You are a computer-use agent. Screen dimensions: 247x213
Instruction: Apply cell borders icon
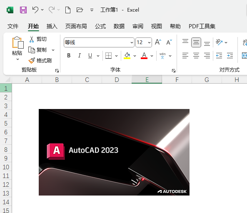point(109,55)
